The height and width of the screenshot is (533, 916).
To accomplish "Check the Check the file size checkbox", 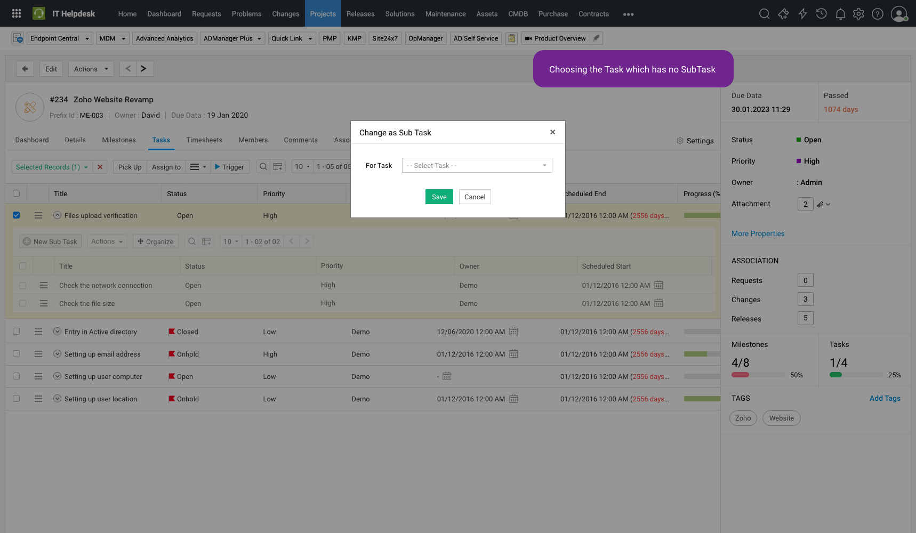I will 22,303.
